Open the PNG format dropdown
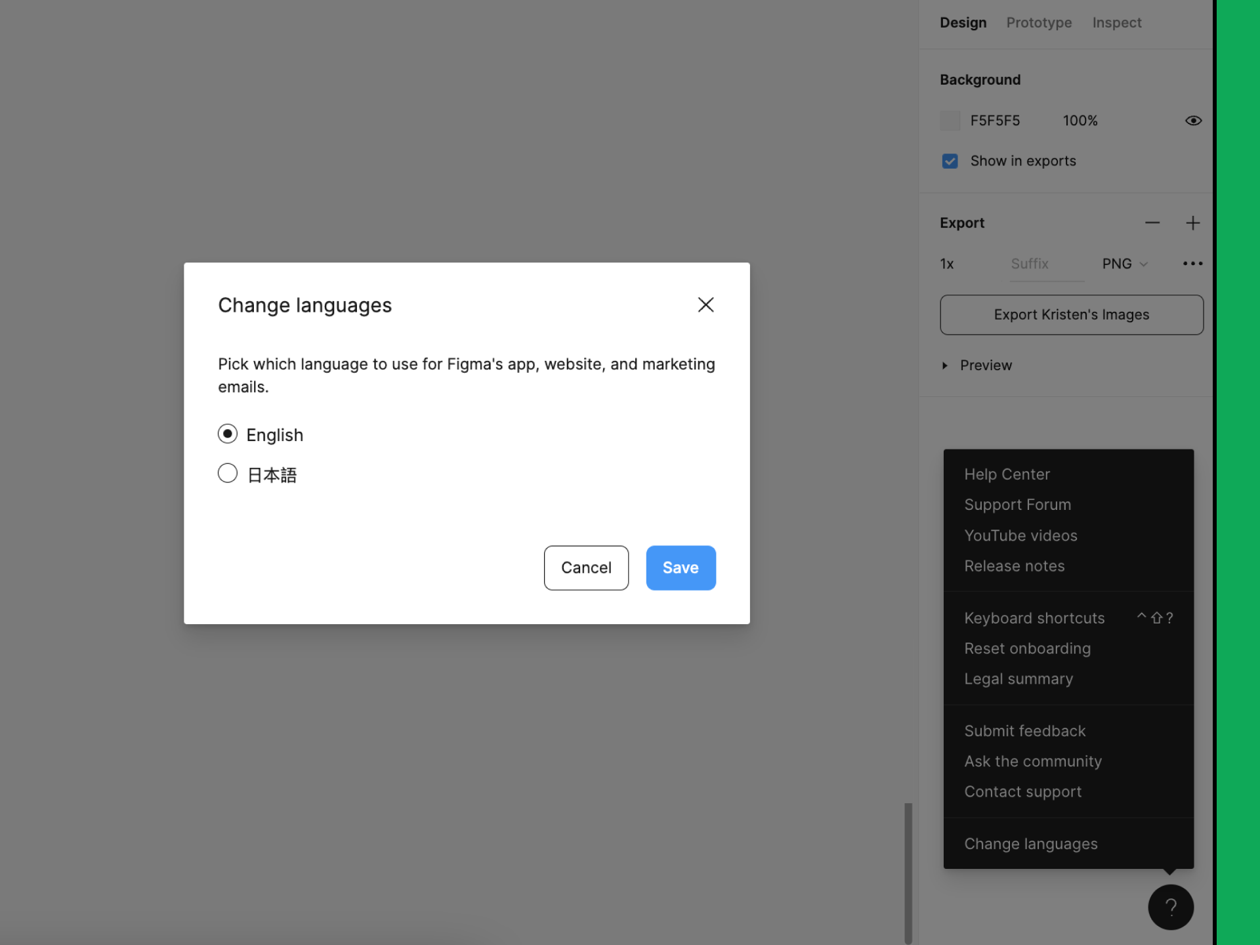The height and width of the screenshot is (945, 1260). [1124, 263]
